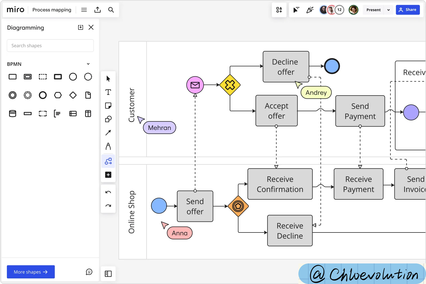Collapse the BPMN shapes section
Image resolution: width=426 pixels, height=284 pixels.
pyautogui.click(x=88, y=64)
